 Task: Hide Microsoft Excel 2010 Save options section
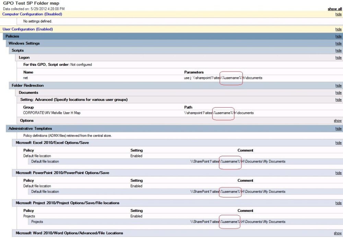click(339, 143)
